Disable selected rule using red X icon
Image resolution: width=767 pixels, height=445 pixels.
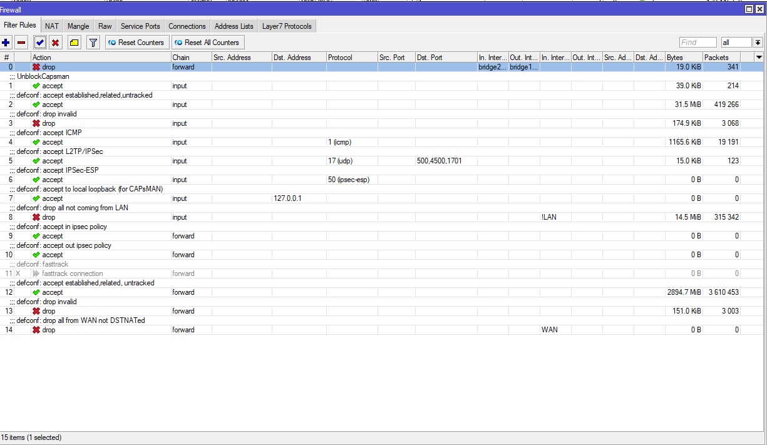[x=55, y=43]
